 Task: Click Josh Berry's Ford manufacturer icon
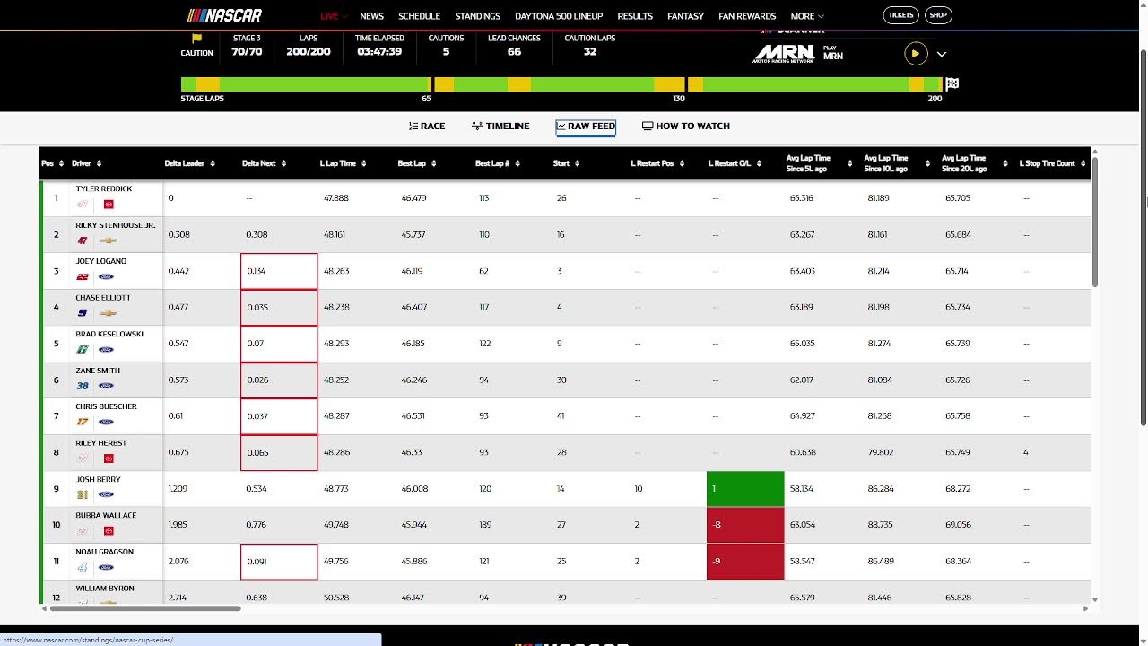point(106,494)
